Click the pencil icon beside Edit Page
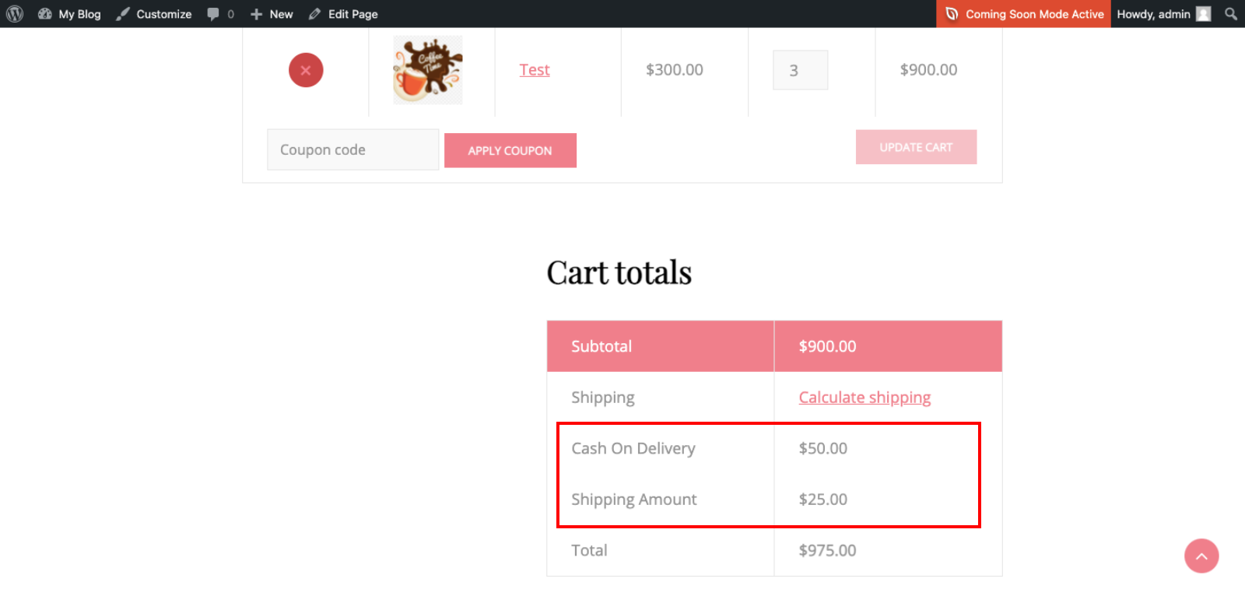Viewport: 1245px width, 603px height. 314,14
